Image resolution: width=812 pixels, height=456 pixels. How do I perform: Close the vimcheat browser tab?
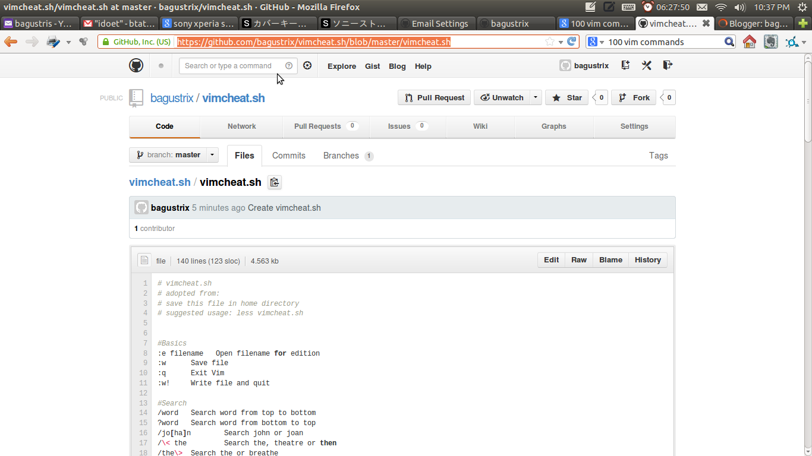706,24
